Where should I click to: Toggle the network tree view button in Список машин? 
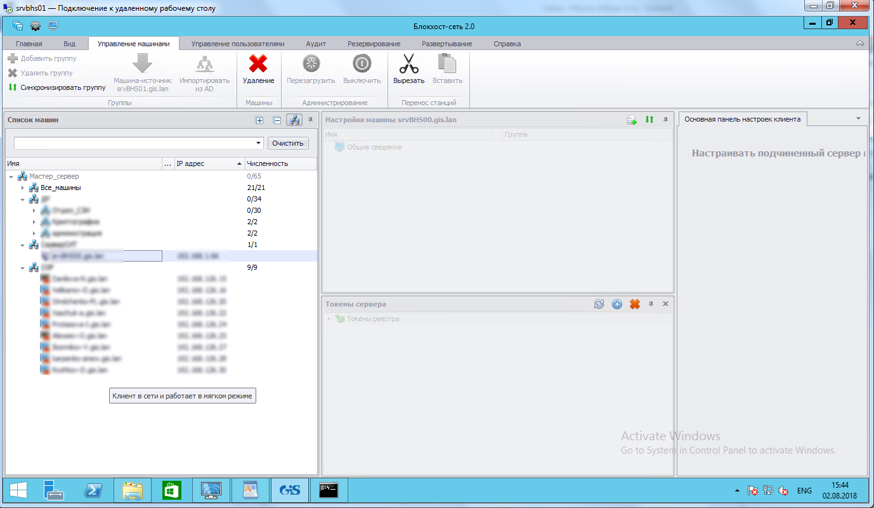pyautogui.click(x=294, y=120)
